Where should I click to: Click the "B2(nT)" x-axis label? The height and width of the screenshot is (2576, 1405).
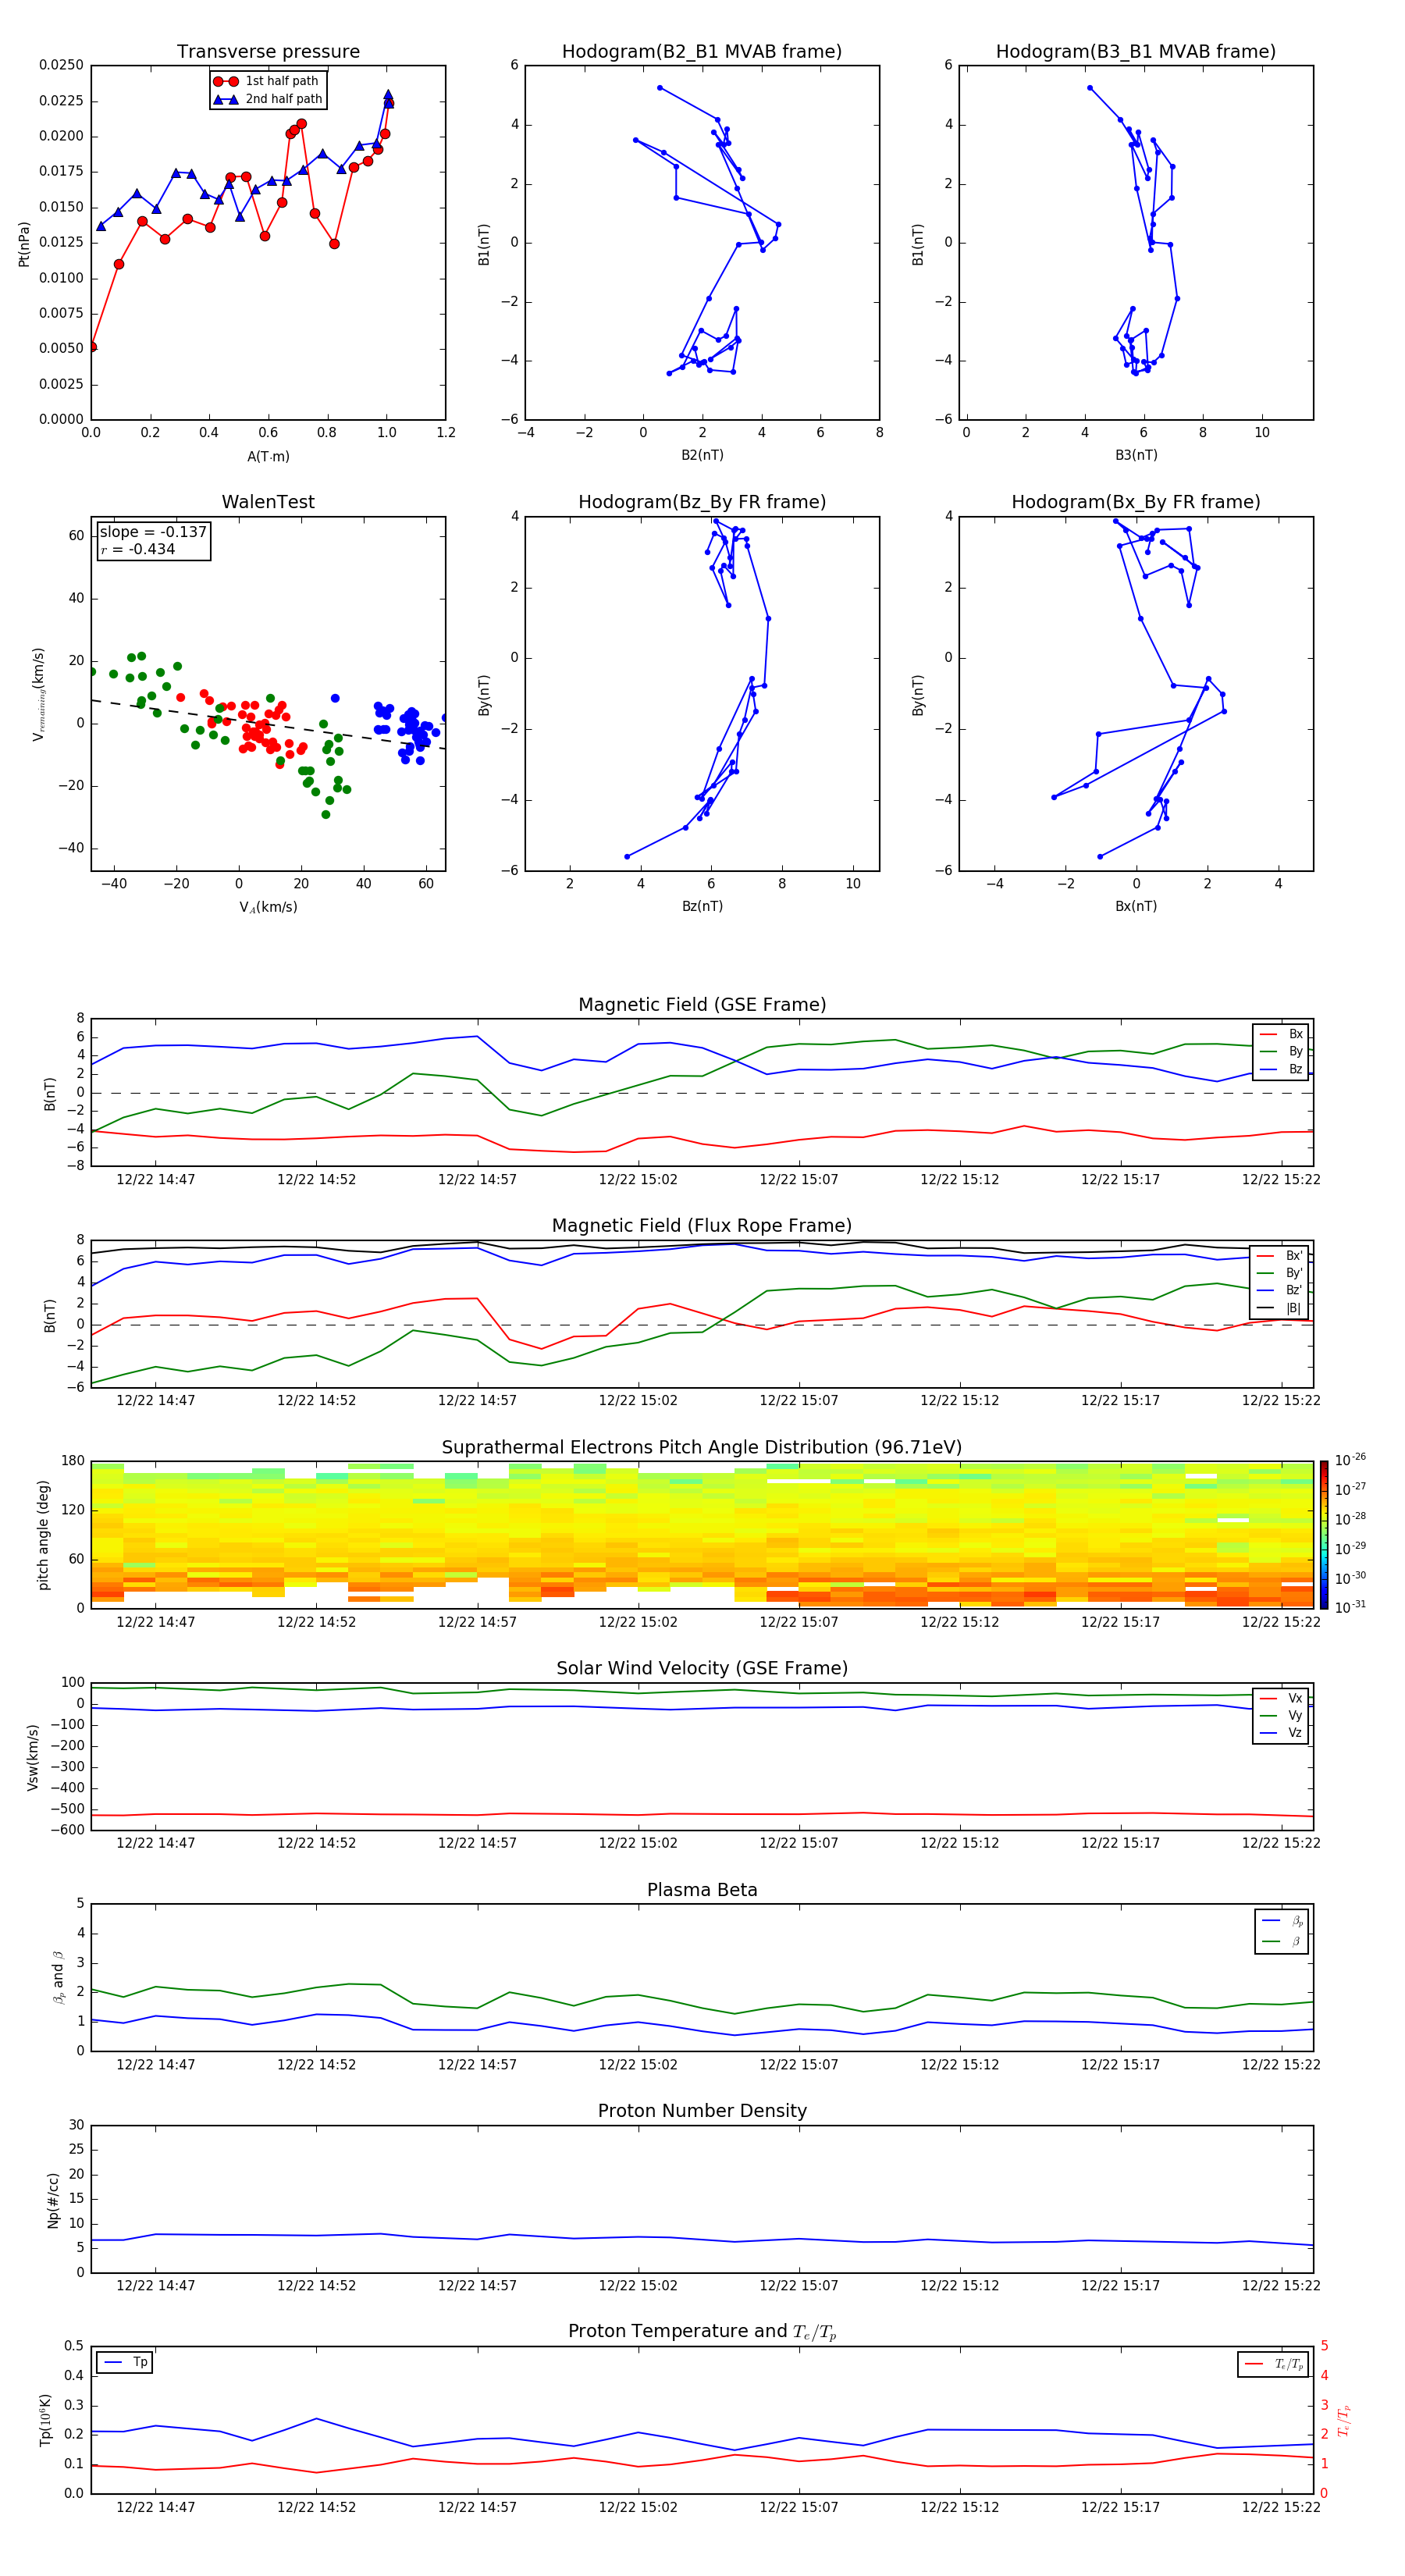[702, 455]
